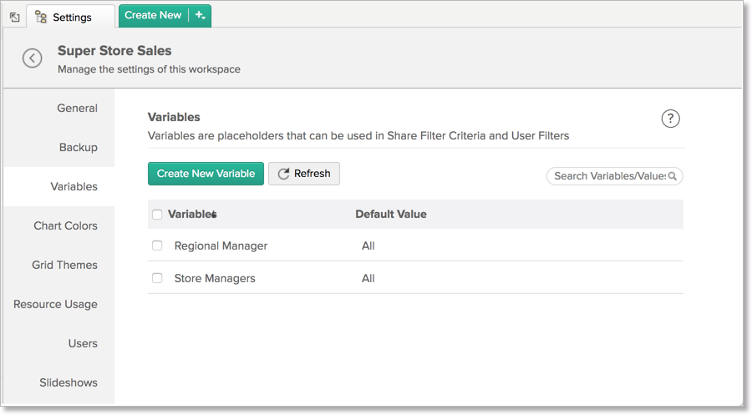The height and width of the screenshot is (415, 752).
Task: Open the help question mark icon
Action: point(670,119)
